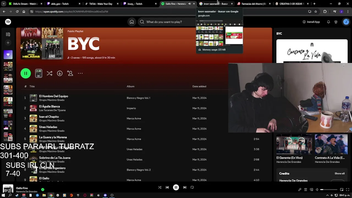Select song Ivan el Chapito
The image size is (352, 198).
49,117
